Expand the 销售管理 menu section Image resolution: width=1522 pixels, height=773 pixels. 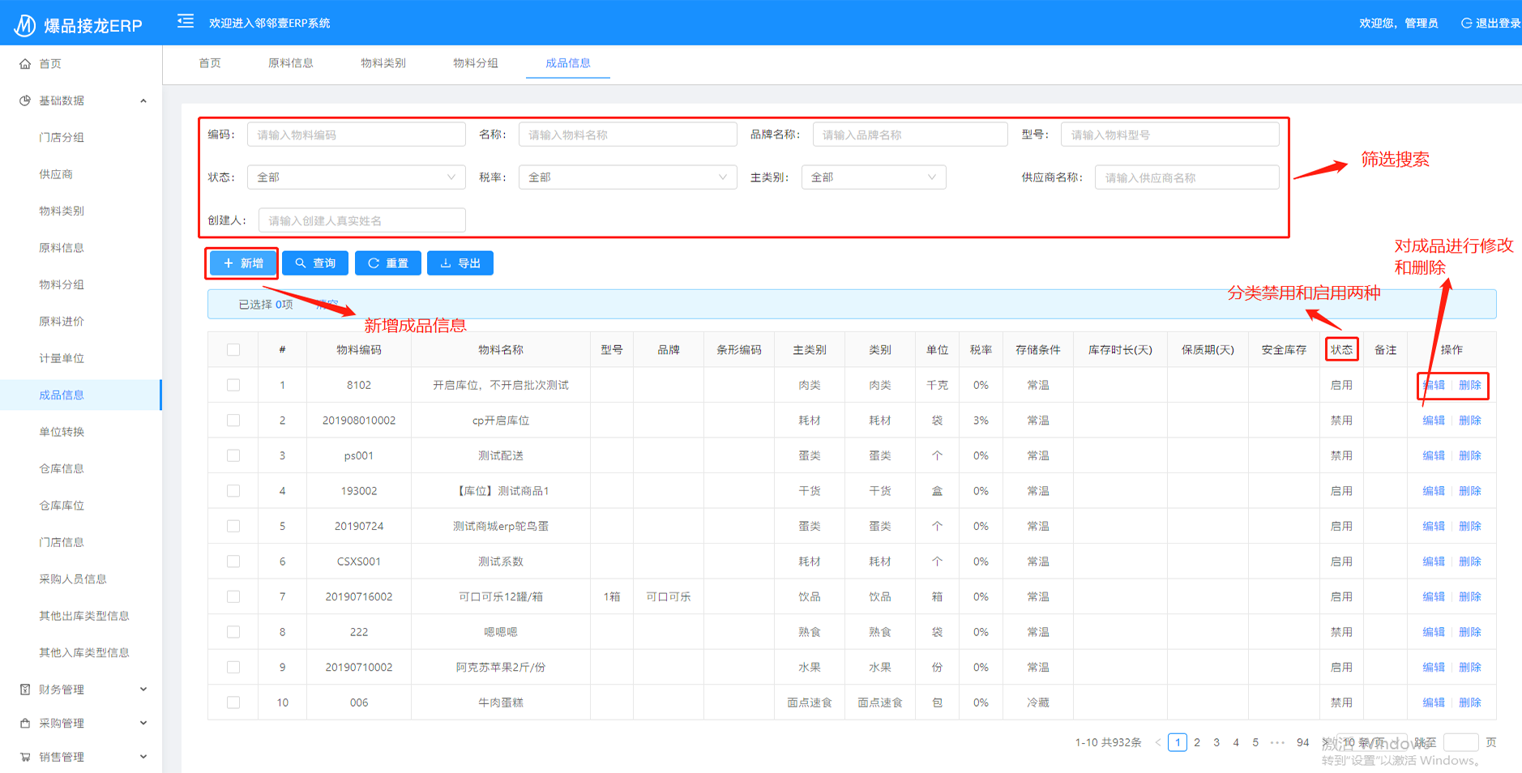(x=143, y=757)
